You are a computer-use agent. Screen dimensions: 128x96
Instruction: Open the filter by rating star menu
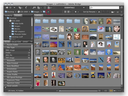tap(77, 12)
